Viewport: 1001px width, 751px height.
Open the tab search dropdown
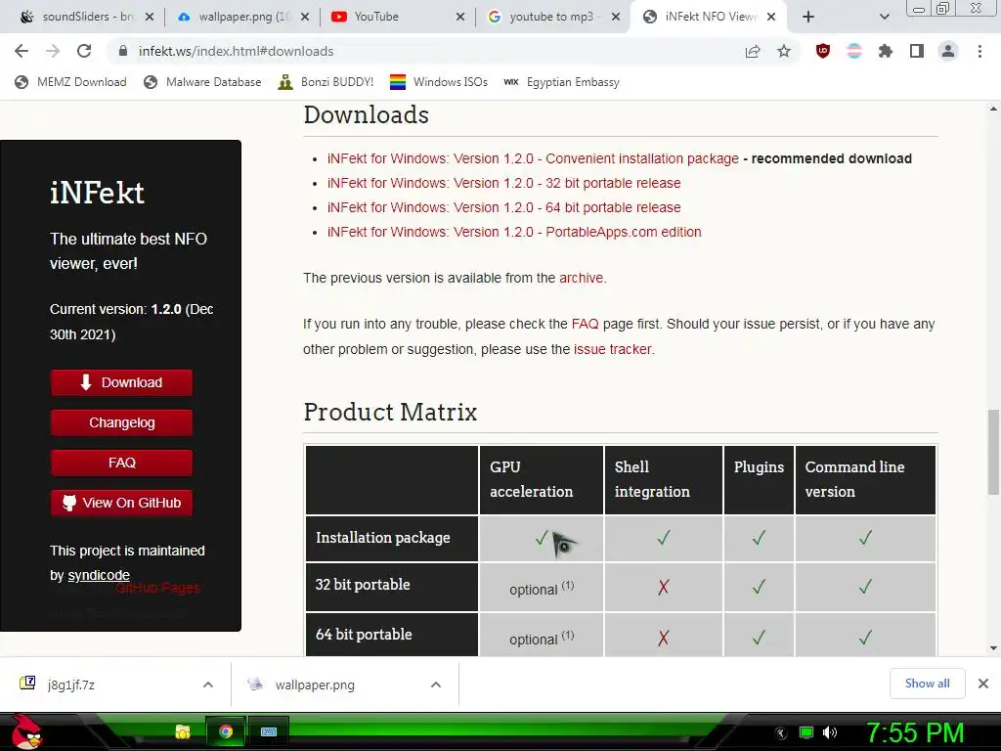coord(884,18)
